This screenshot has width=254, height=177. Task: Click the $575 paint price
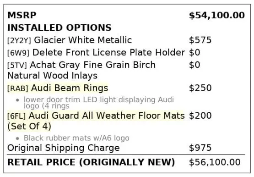point(200,40)
